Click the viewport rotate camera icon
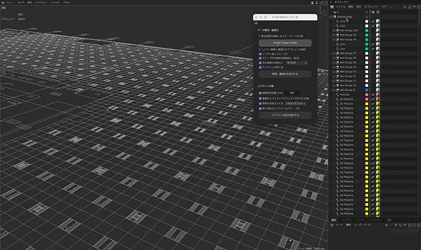Screen dimensions: 421x250 coord(321,3)
